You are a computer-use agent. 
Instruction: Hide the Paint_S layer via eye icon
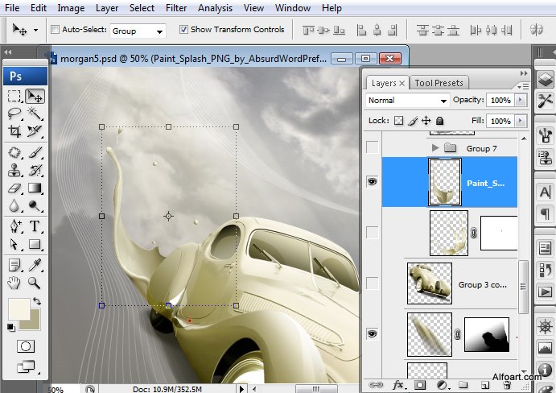point(371,183)
